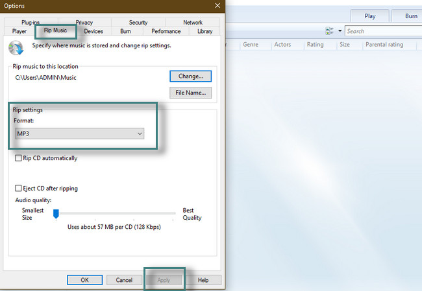422x291 pixels.
Task: Click the CD rip icon
Action: click(16, 48)
